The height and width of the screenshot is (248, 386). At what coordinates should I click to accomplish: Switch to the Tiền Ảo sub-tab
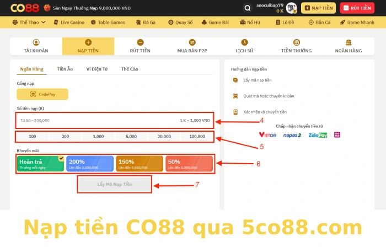click(x=65, y=69)
